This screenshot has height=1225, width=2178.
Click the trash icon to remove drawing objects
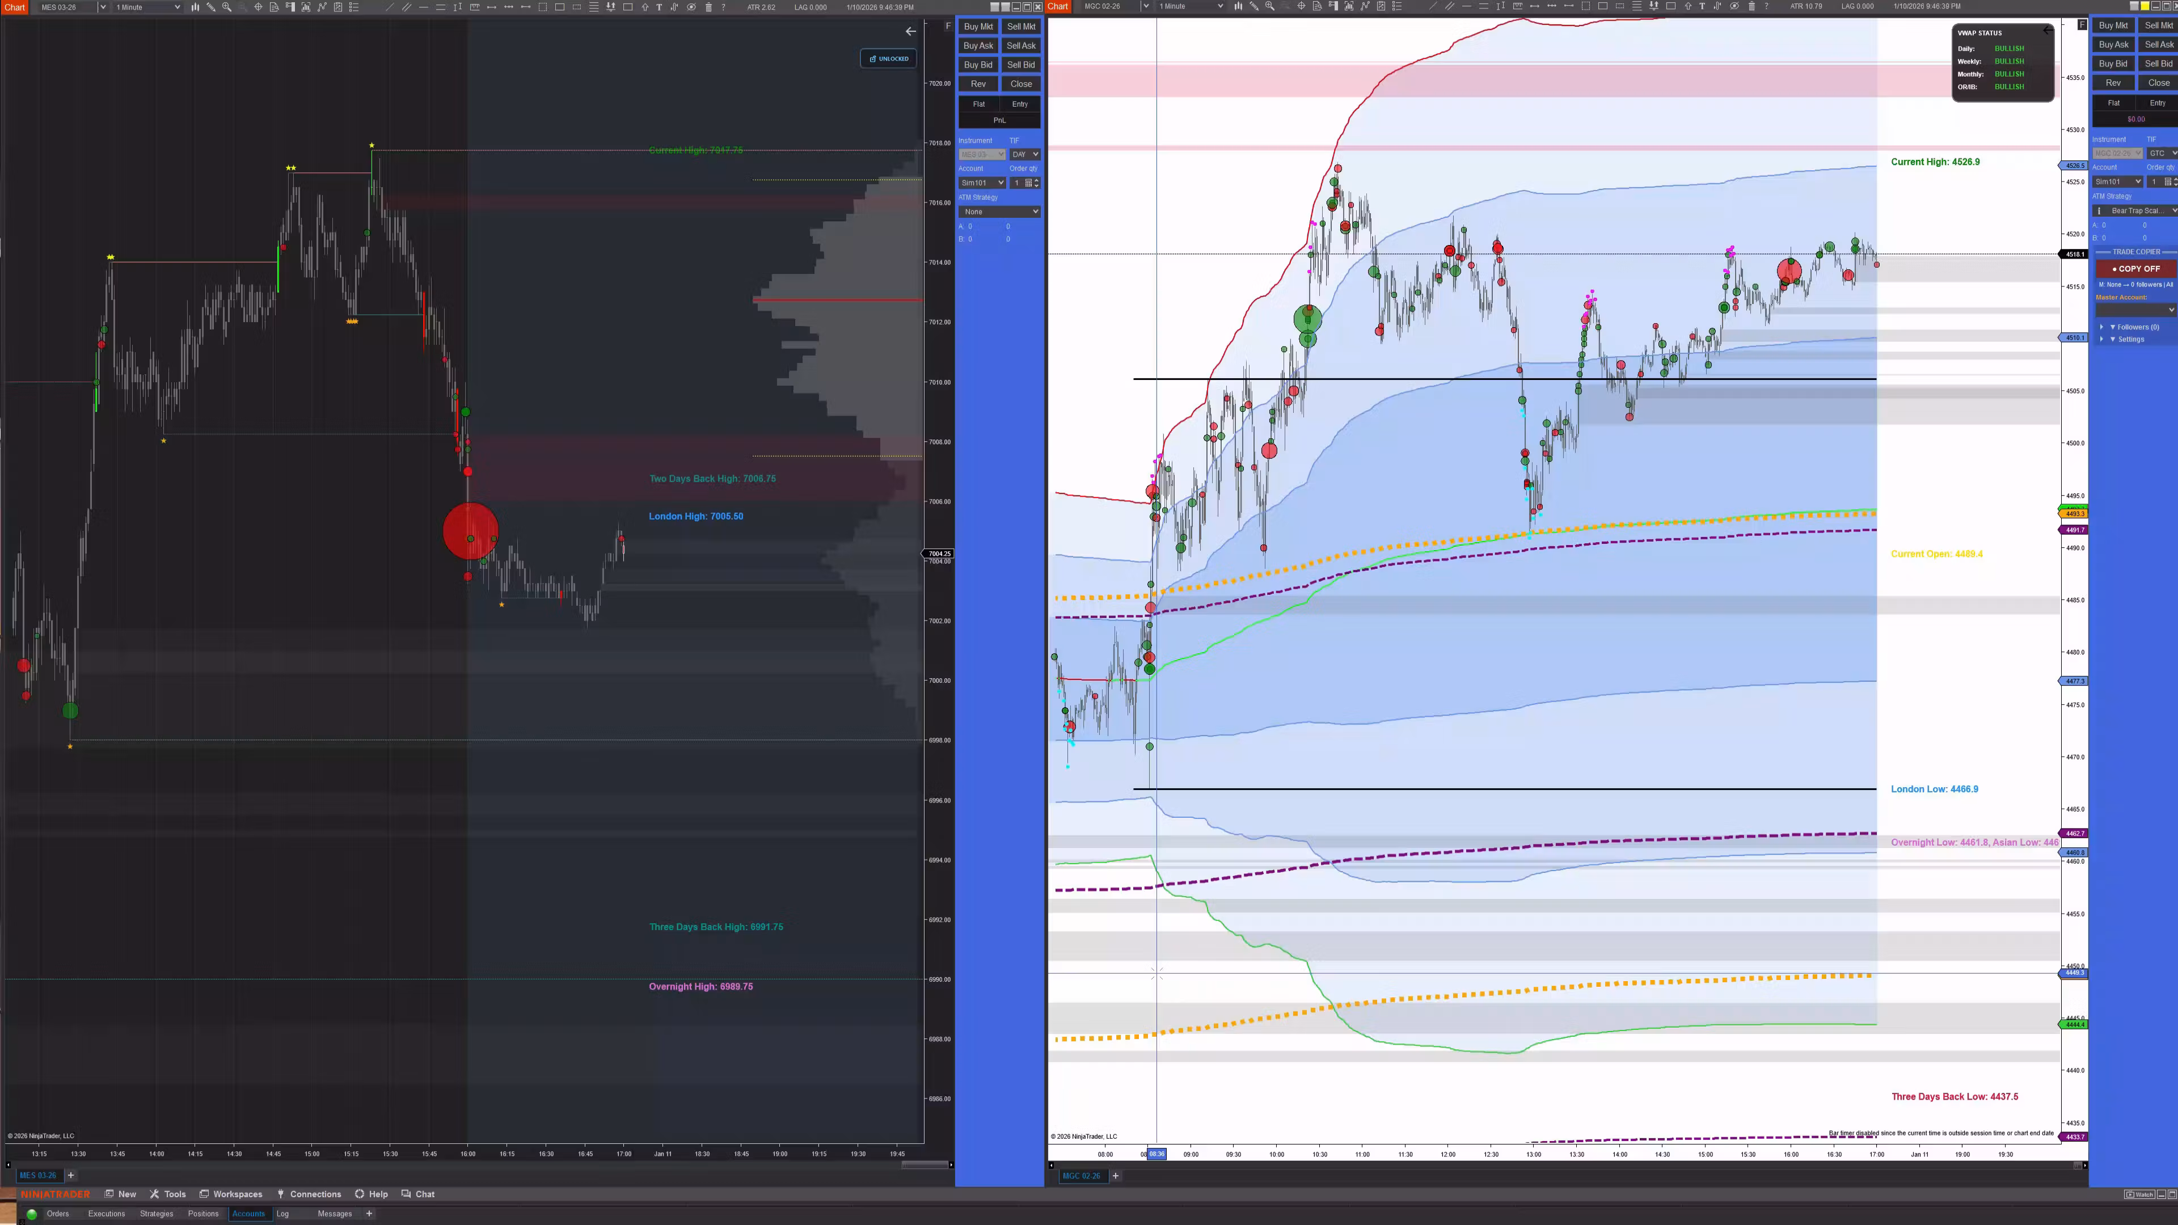pos(708,6)
